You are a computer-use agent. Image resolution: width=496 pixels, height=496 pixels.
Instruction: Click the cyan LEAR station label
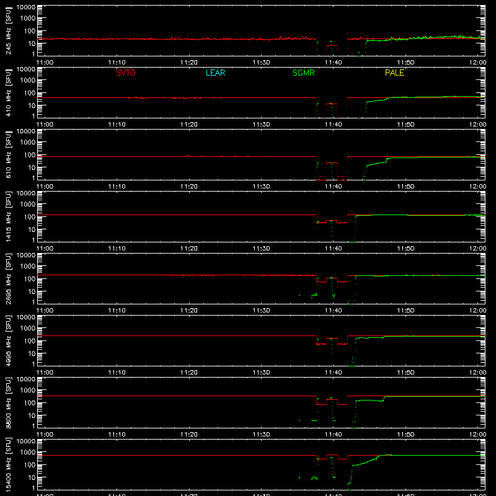(215, 73)
